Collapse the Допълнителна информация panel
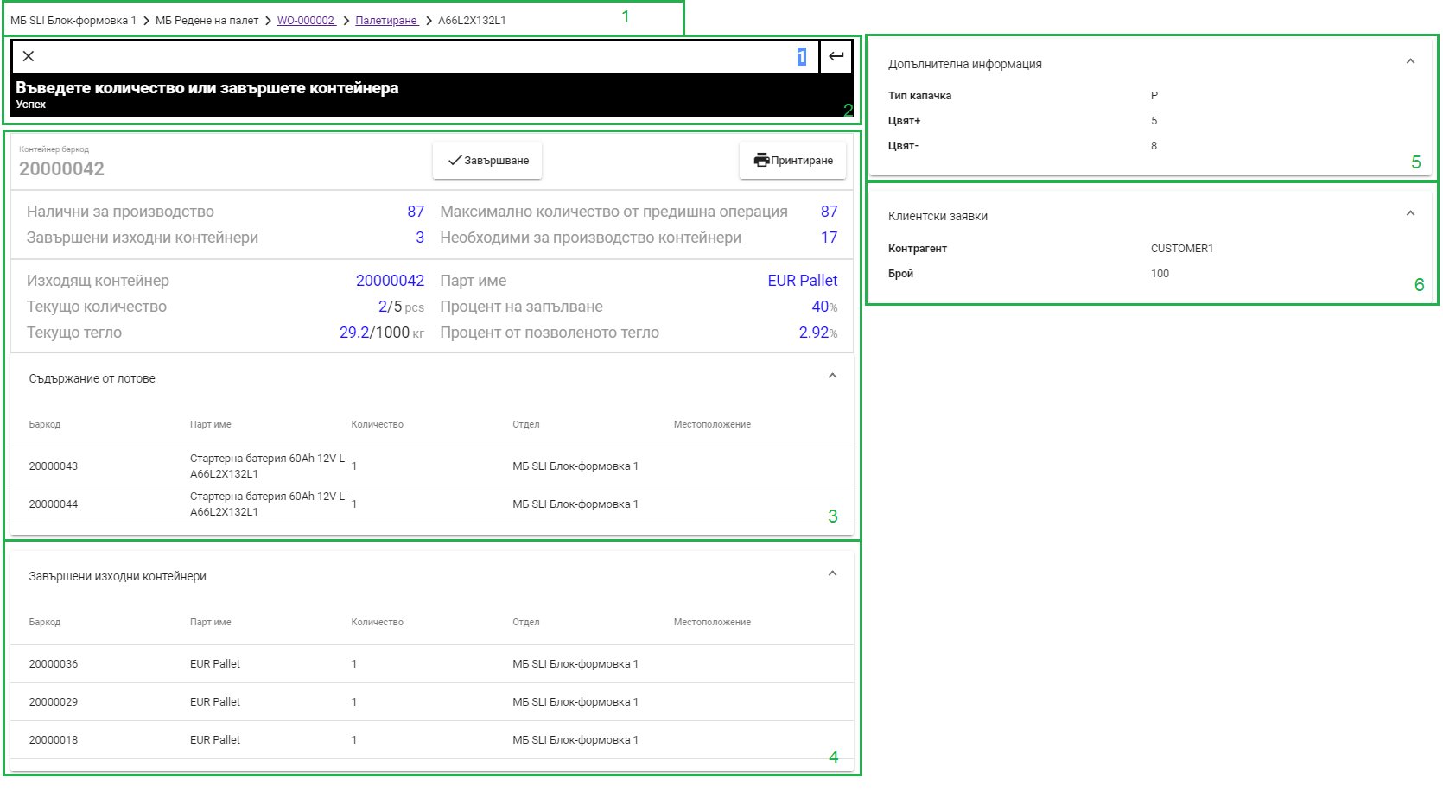Image resolution: width=1443 pixels, height=792 pixels. [1412, 60]
